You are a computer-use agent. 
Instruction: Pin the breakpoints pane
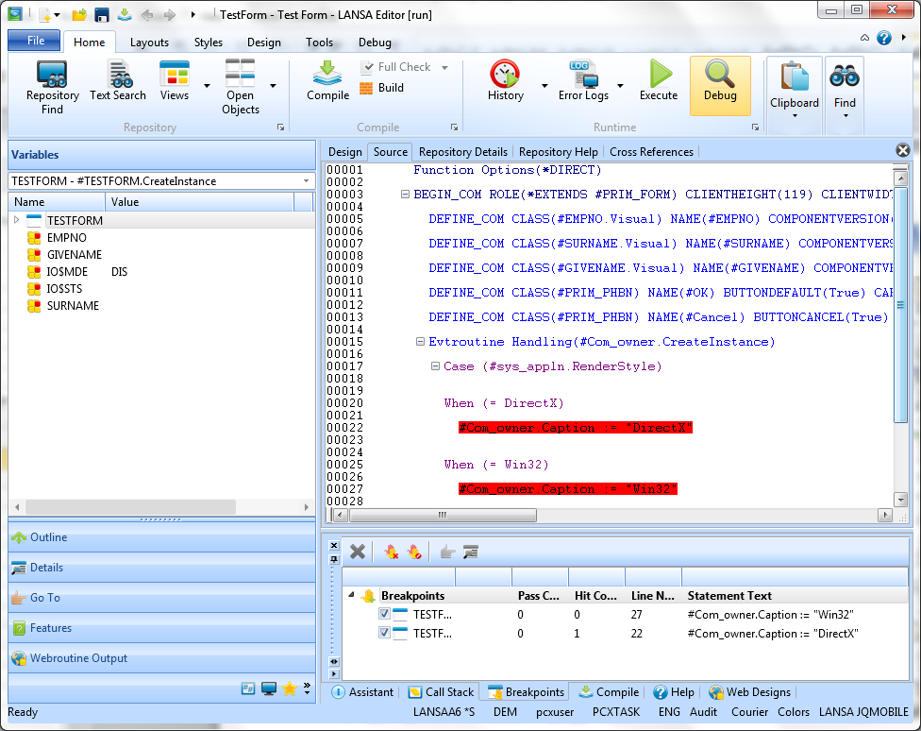(334, 560)
